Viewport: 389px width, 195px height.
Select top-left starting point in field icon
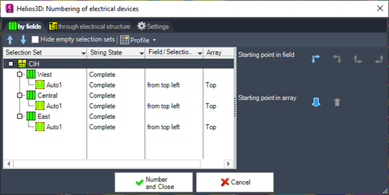click(316, 59)
